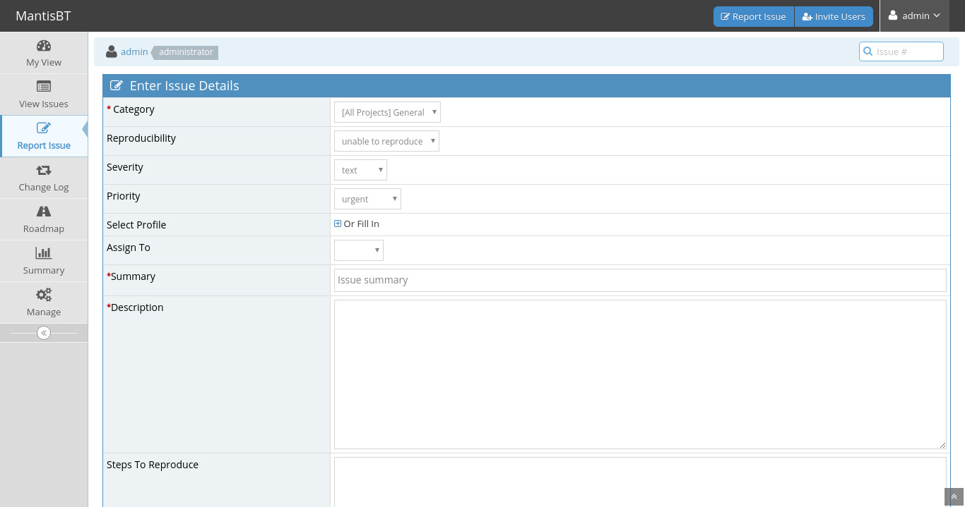Collapse the sidebar with double-chevron icon
This screenshot has width=965, height=507.
click(44, 333)
